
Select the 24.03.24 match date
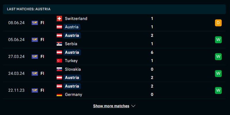[x=16, y=73]
